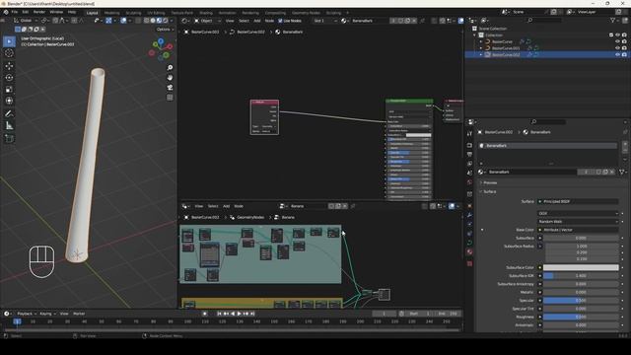Select the Cursor tool in viewport toolbar

click(9, 53)
